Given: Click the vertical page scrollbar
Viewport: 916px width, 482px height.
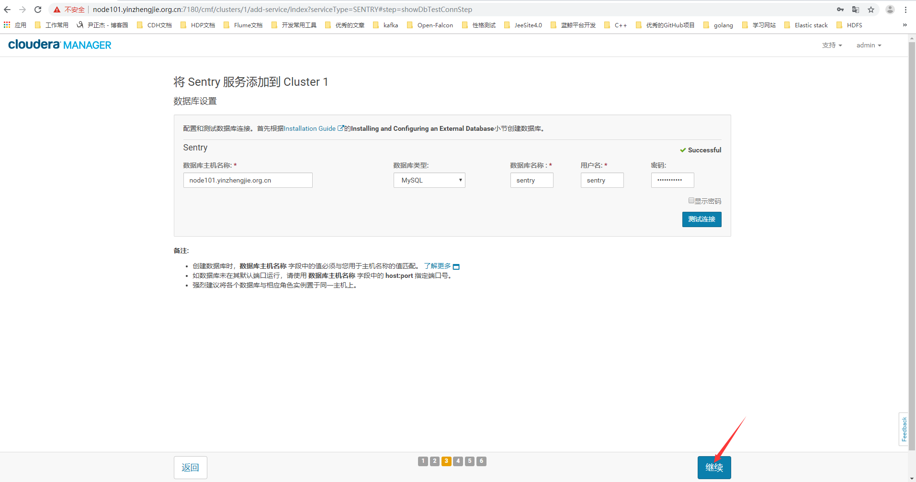Looking at the screenshot, I should click(x=912, y=245).
